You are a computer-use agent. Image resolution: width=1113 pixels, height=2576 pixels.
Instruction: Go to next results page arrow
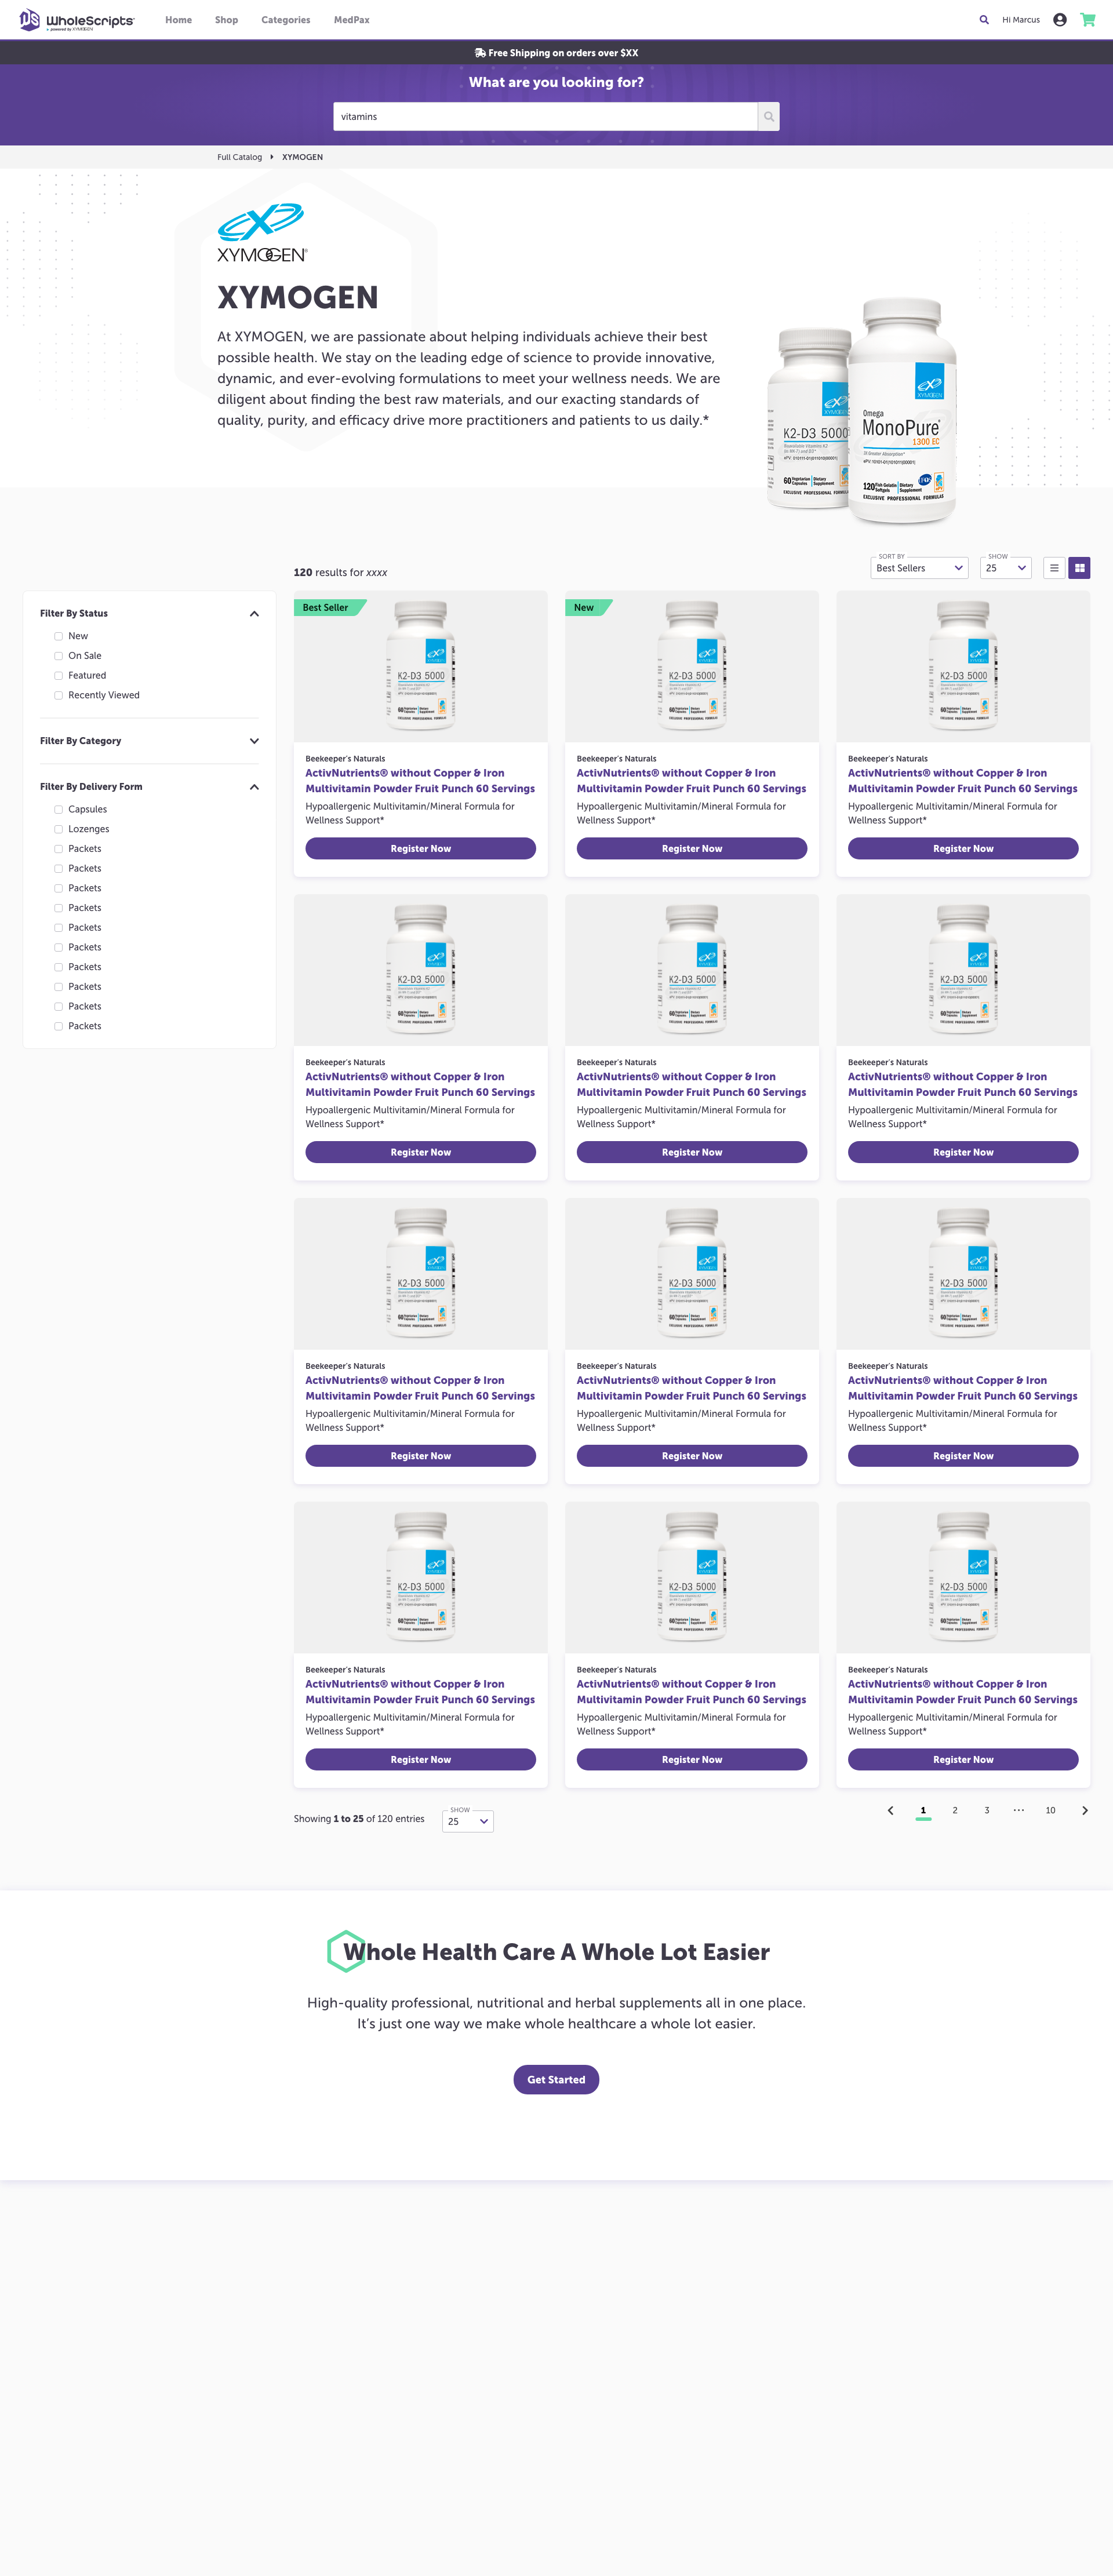tap(1085, 1810)
